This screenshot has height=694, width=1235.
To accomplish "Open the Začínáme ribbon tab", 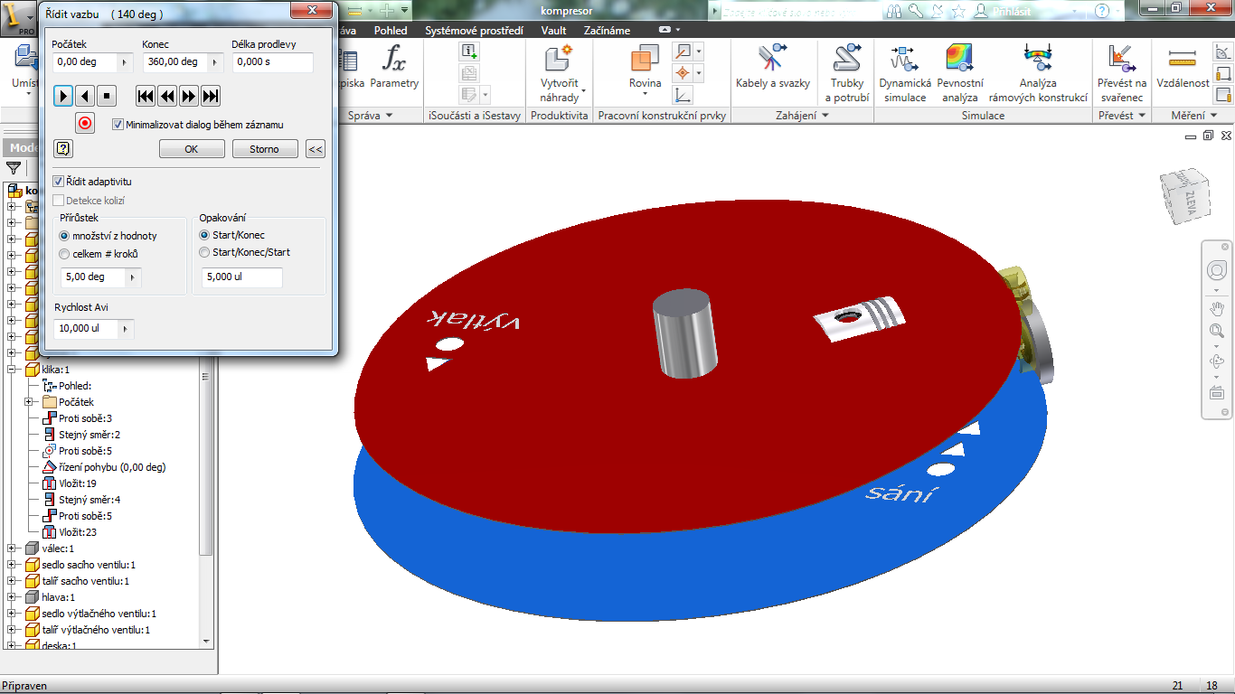I will click(x=607, y=31).
